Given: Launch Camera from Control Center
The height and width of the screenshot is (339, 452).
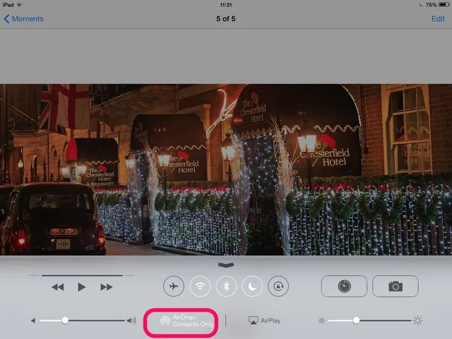Looking at the screenshot, I should (395, 286).
